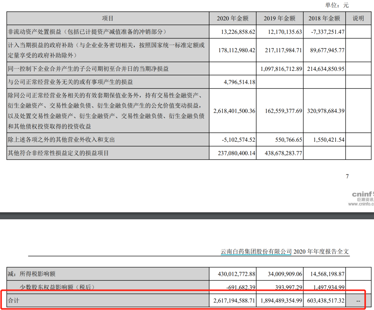Click 2020 年年度报告全文 header text
374x310 pixels.
click(x=321, y=252)
